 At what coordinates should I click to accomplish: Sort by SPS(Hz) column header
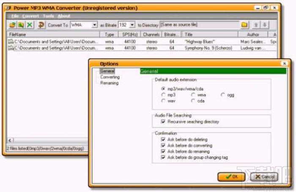pos(130,34)
